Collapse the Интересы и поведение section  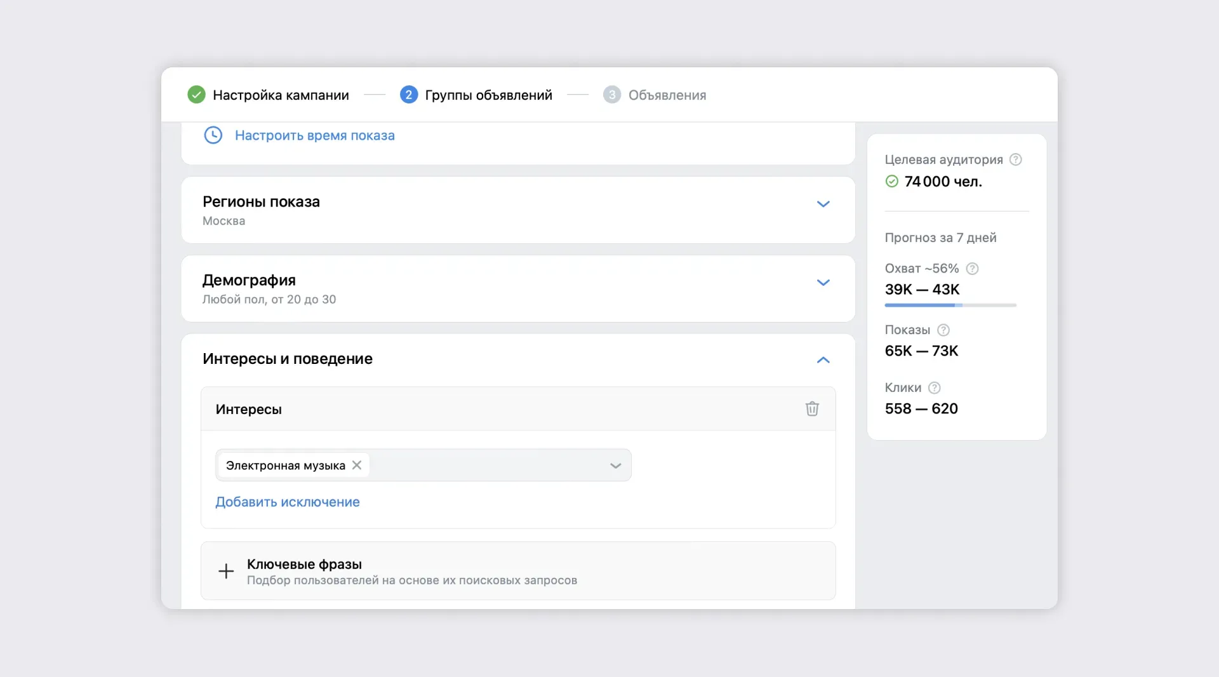(x=823, y=360)
